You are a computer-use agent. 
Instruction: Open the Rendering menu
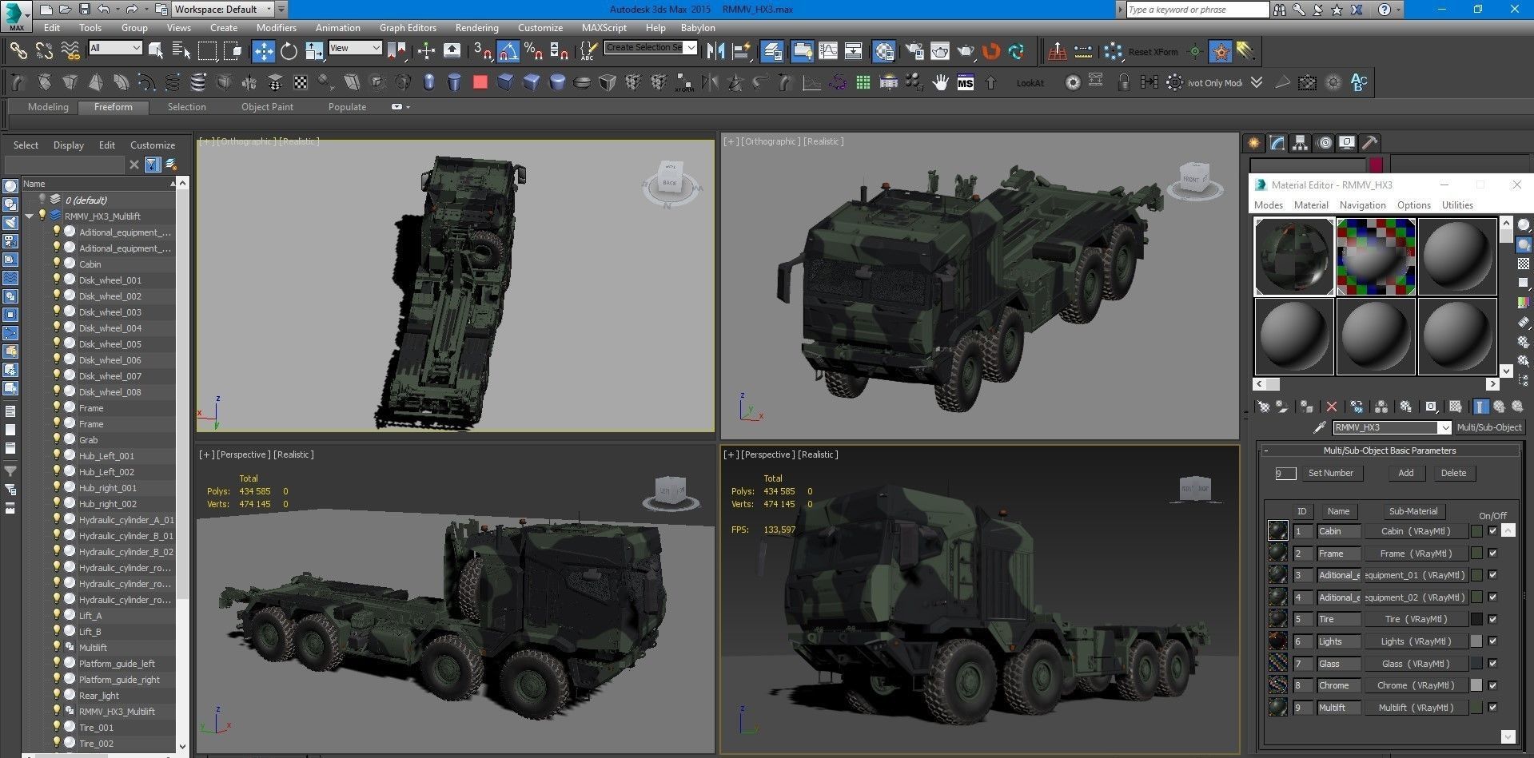coord(476,27)
